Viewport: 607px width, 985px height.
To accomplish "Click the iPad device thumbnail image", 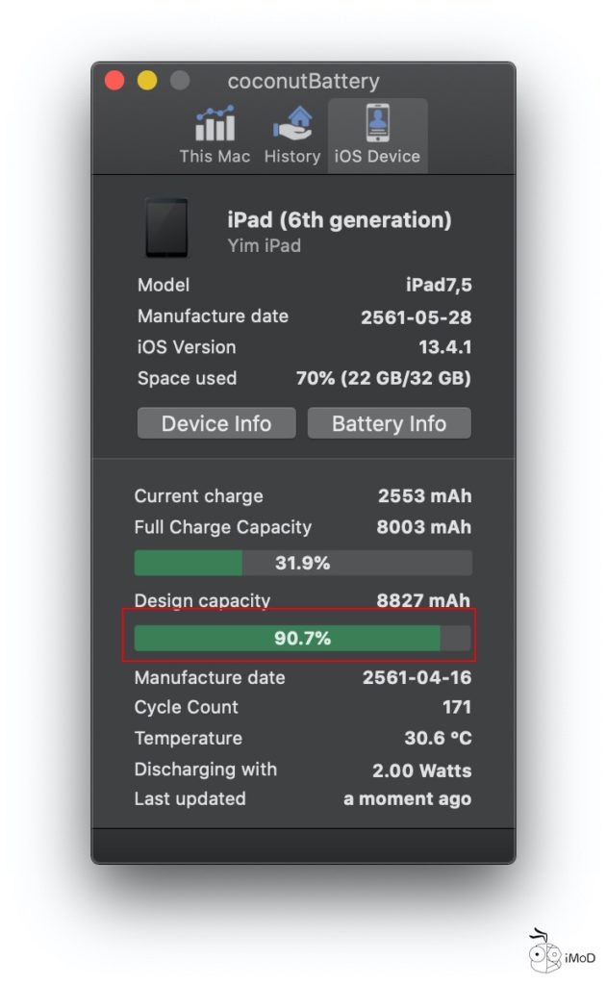I will pos(166,228).
